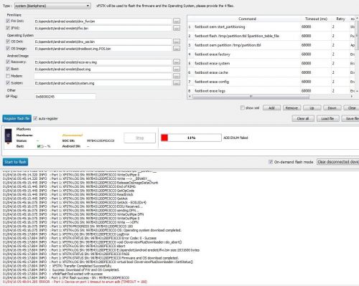Click the ADB ENUM failed status text

pos(236,138)
